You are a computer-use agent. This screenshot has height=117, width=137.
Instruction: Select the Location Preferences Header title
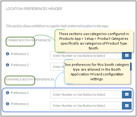click(x=34, y=9)
